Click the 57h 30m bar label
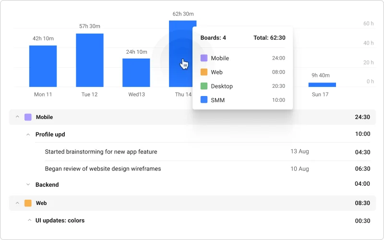This screenshot has height=240, width=384. tap(90, 26)
